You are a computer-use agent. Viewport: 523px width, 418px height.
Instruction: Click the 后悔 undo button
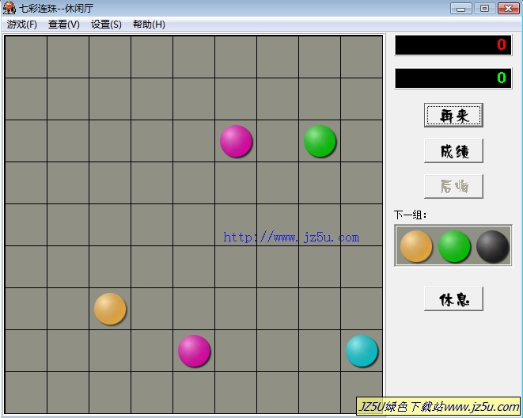(x=453, y=187)
